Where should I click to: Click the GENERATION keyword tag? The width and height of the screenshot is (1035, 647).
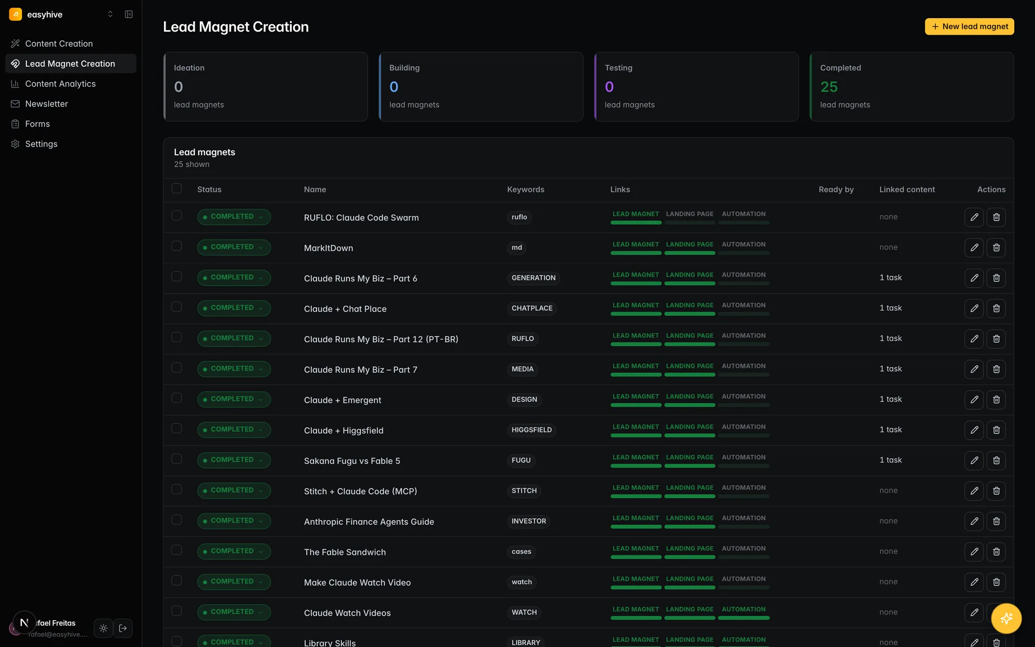(534, 278)
